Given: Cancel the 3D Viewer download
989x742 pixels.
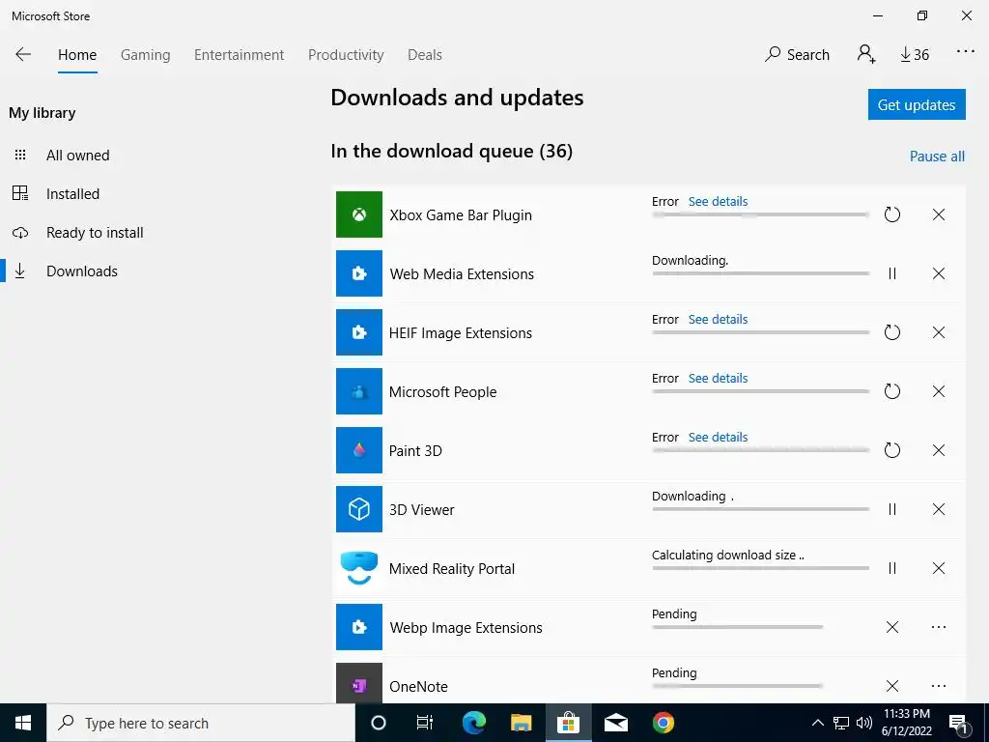Looking at the screenshot, I should click(939, 509).
